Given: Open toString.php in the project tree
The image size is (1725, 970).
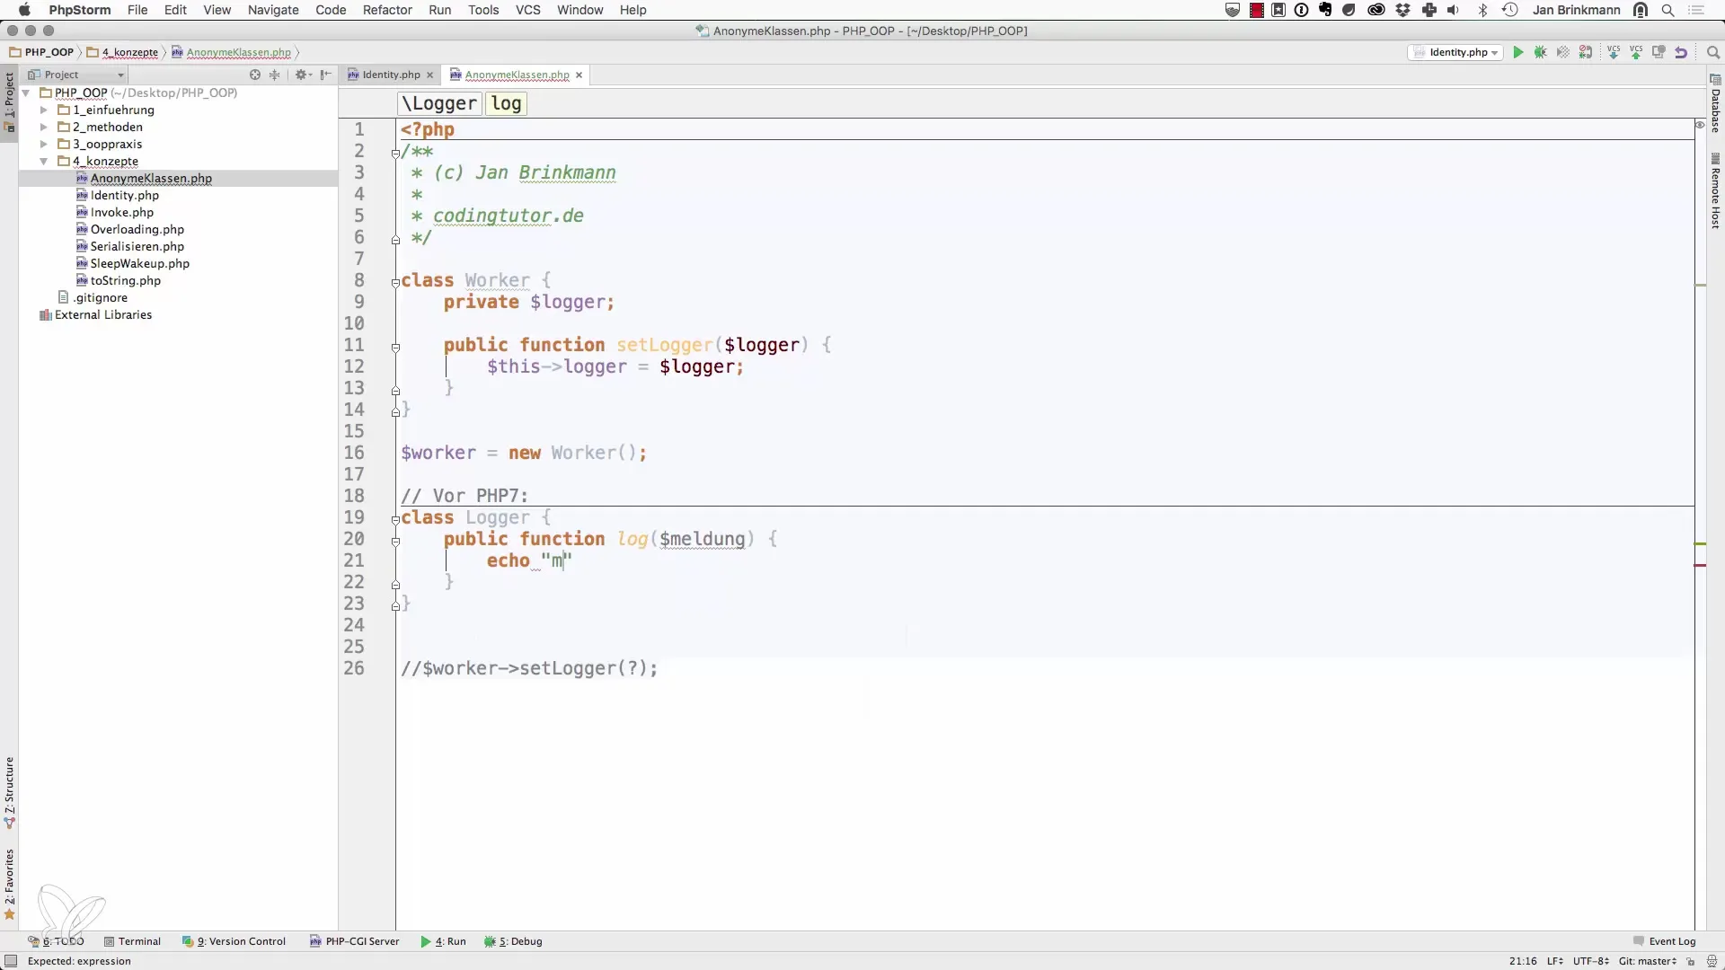Looking at the screenshot, I should tap(125, 280).
